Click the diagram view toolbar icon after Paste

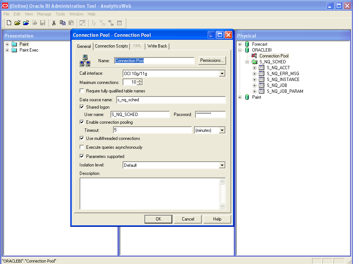coord(82,23)
